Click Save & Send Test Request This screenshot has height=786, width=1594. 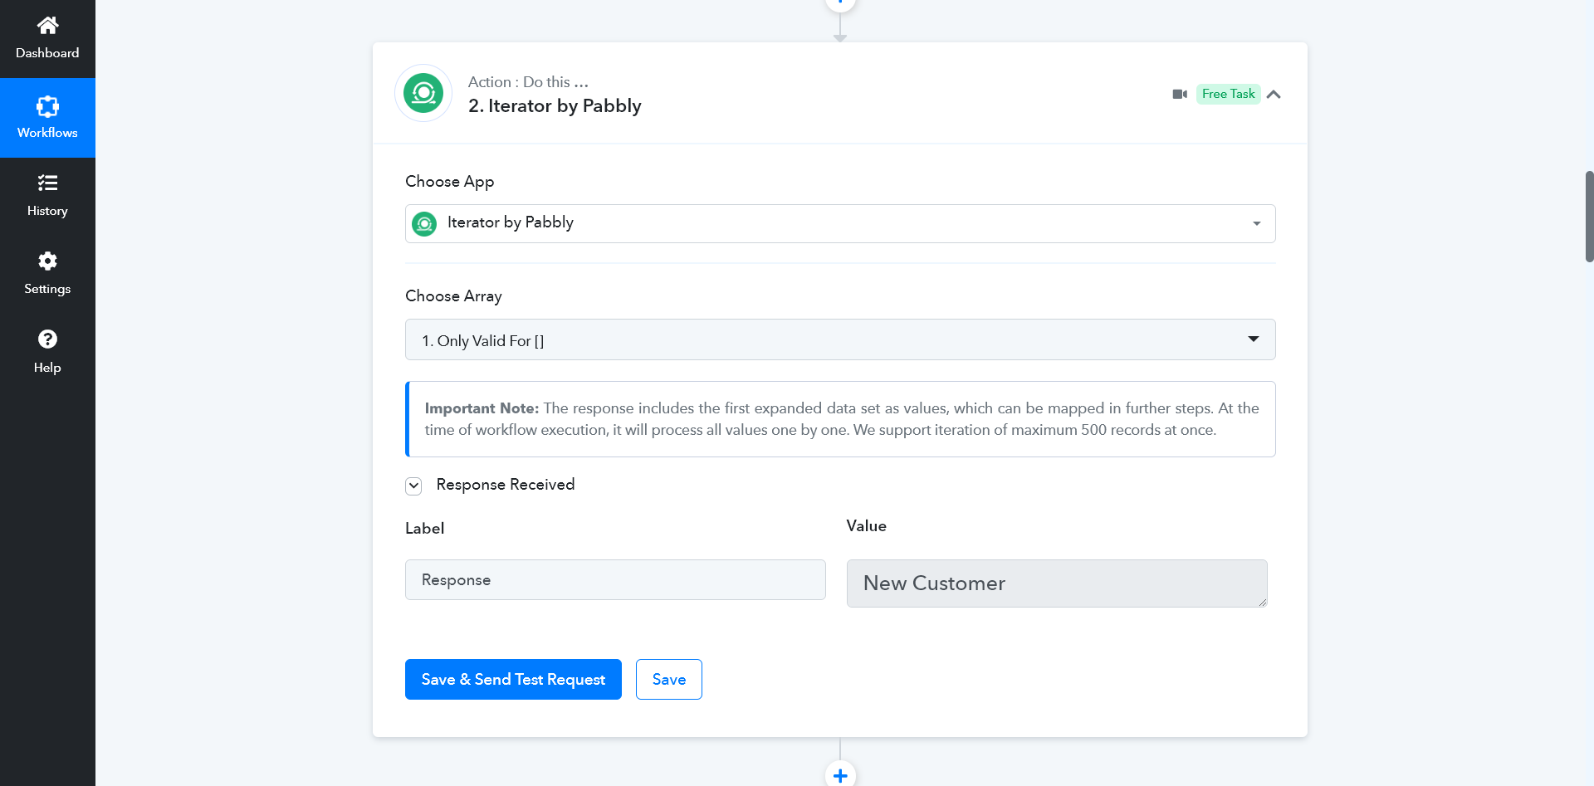[513, 679]
